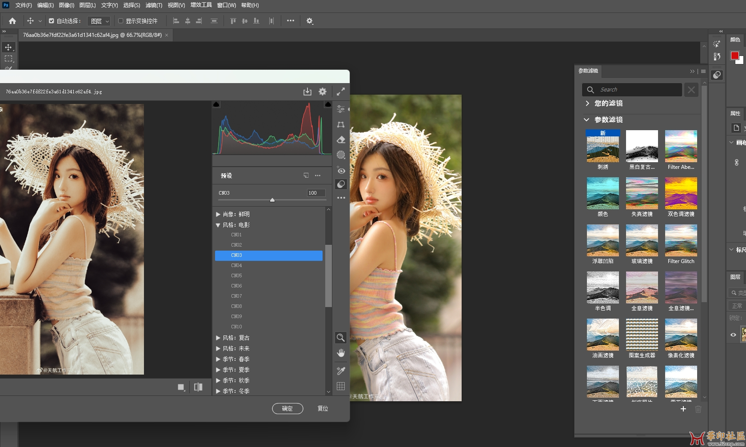Image resolution: width=746 pixels, height=447 pixels.
Task: Uncheck the 自动选择 checkbox
Action: [52, 21]
